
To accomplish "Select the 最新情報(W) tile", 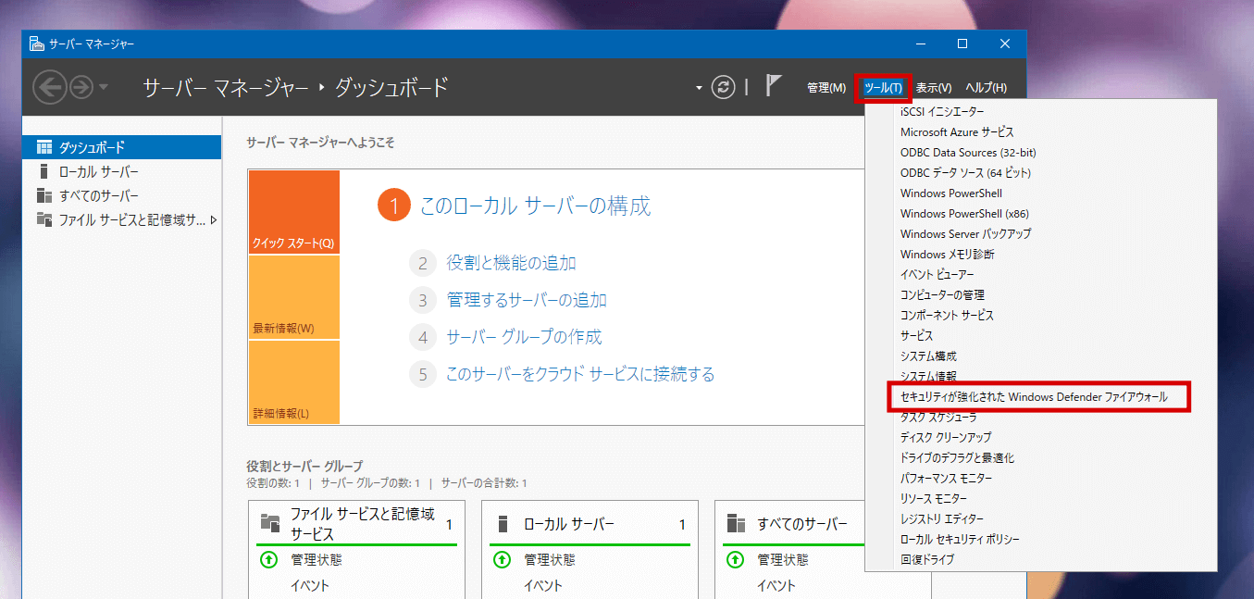I will pos(293,297).
